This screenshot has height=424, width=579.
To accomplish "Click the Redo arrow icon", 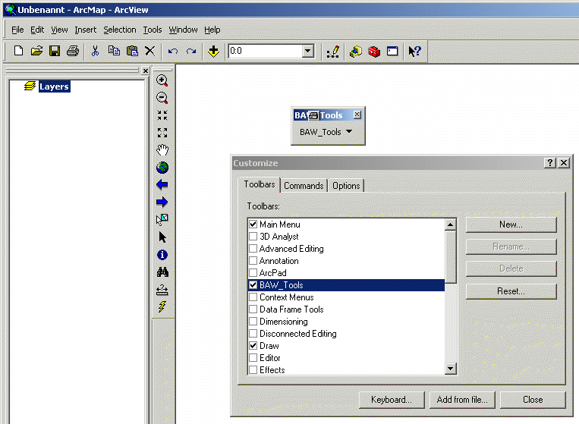I will pos(191,52).
